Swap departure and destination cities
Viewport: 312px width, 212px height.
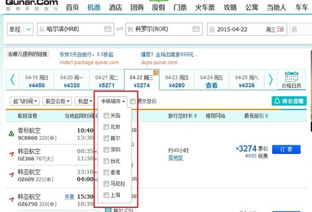(x=120, y=29)
